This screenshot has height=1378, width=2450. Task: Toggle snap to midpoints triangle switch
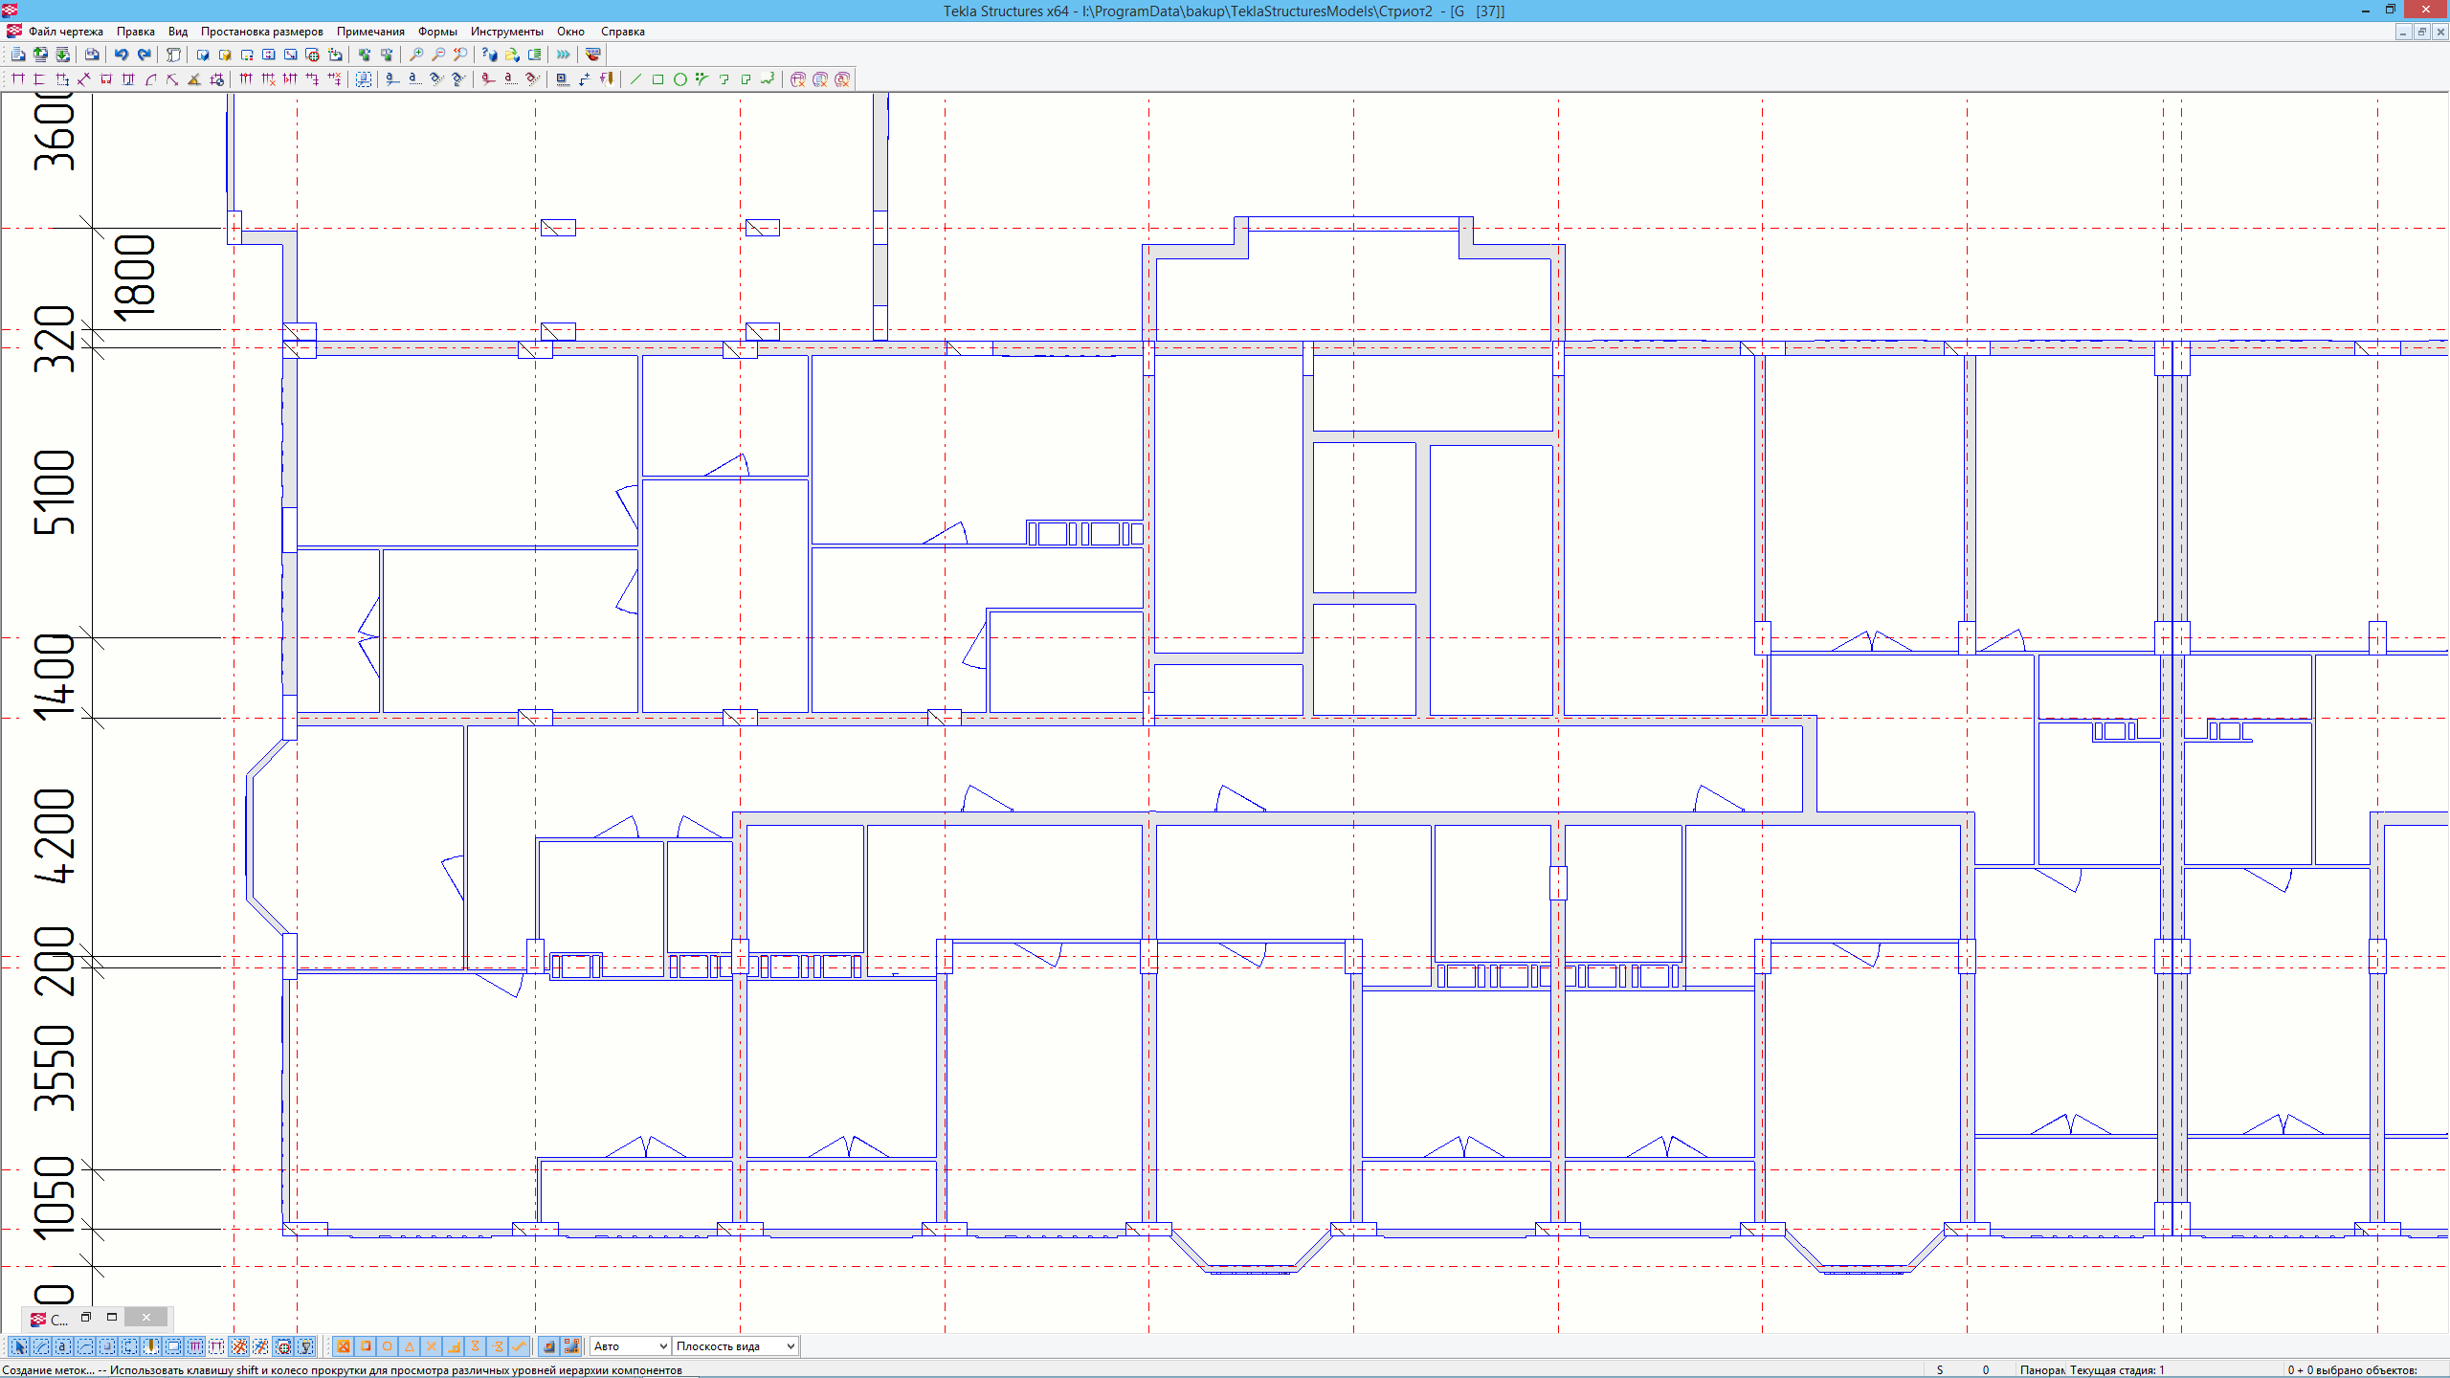click(x=410, y=1346)
